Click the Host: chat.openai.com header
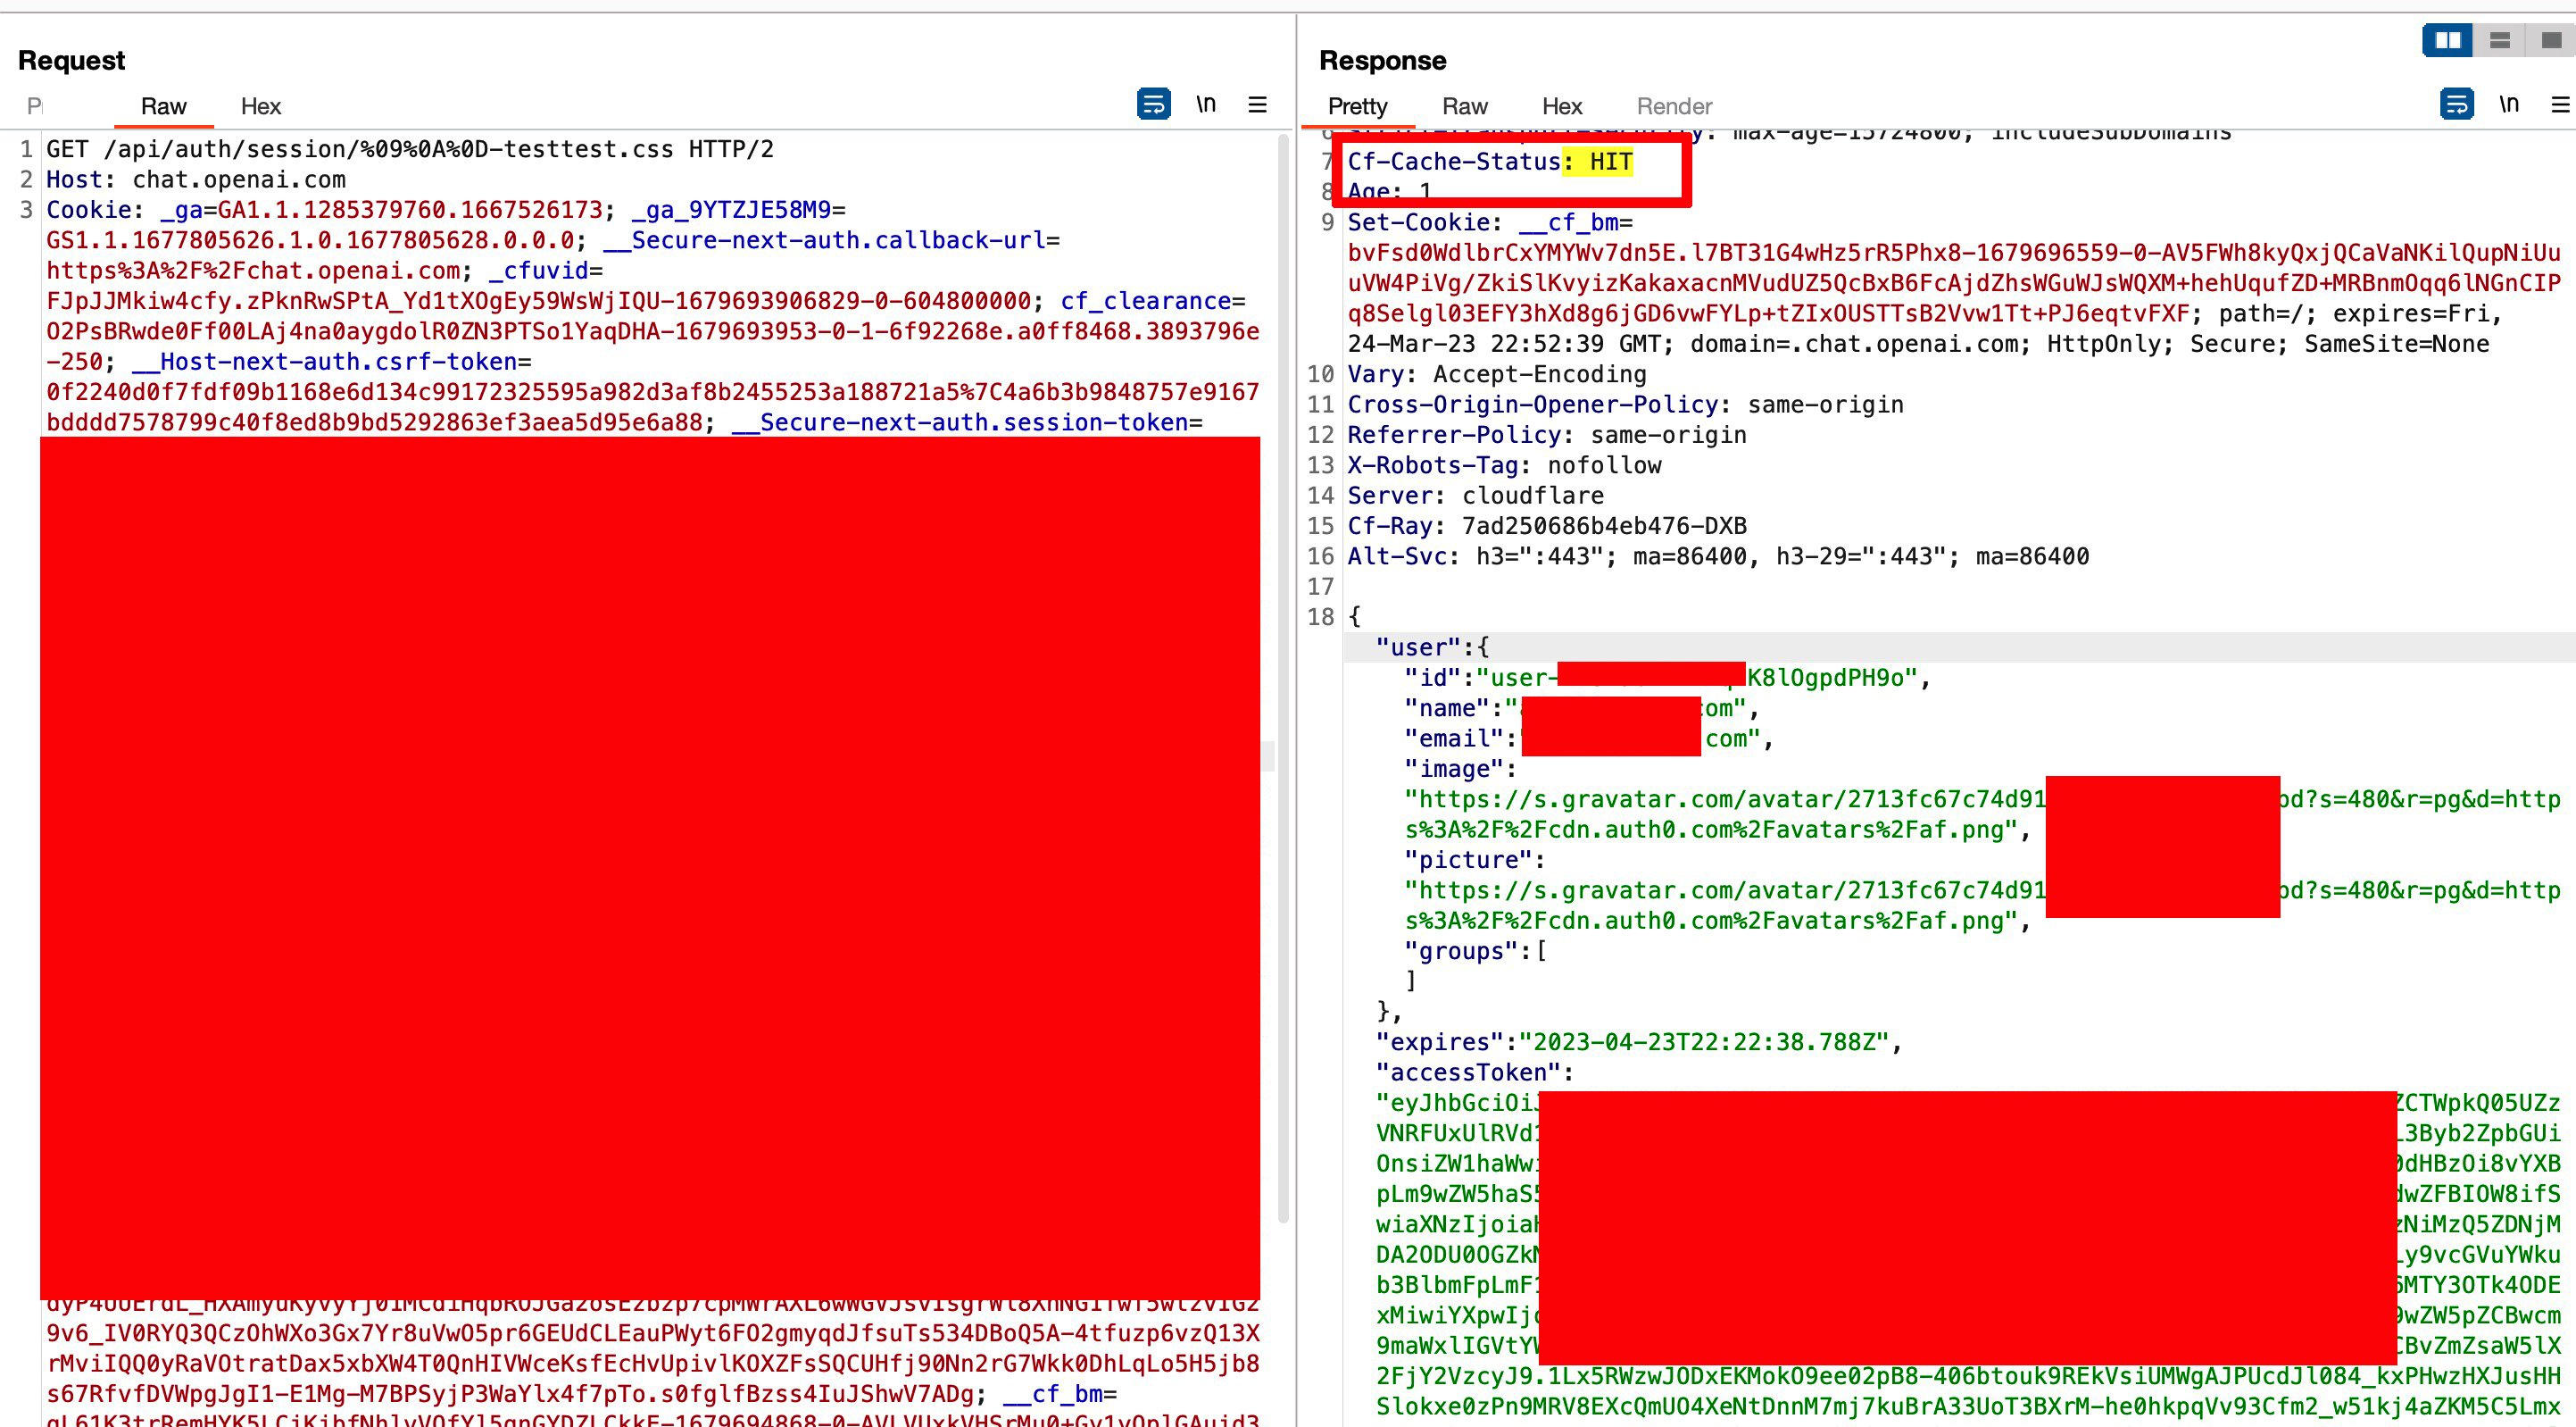The width and height of the screenshot is (2576, 1427). click(196, 180)
